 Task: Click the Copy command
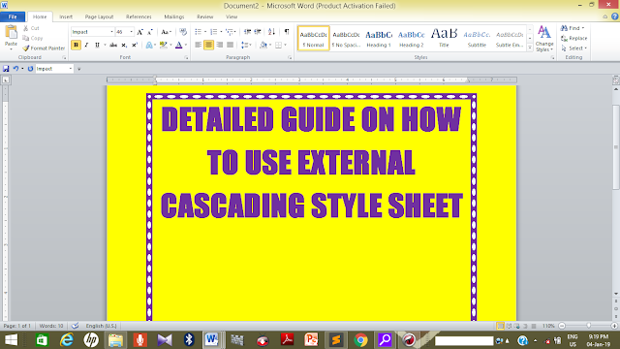pyautogui.click(x=32, y=38)
